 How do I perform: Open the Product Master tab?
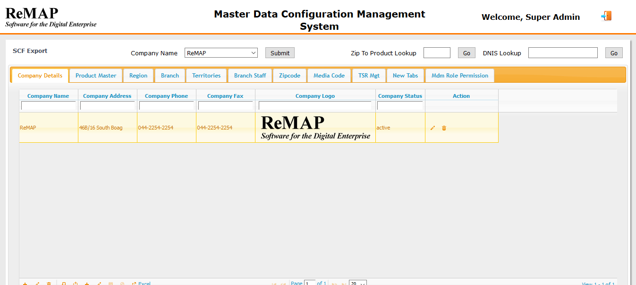(96, 76)
